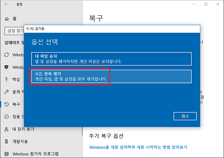
Task: Go back using the arrow in 설정 window
Action: point(7,4)
